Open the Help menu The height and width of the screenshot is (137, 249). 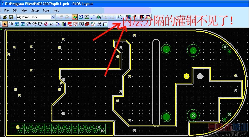(x=56, y=10)
